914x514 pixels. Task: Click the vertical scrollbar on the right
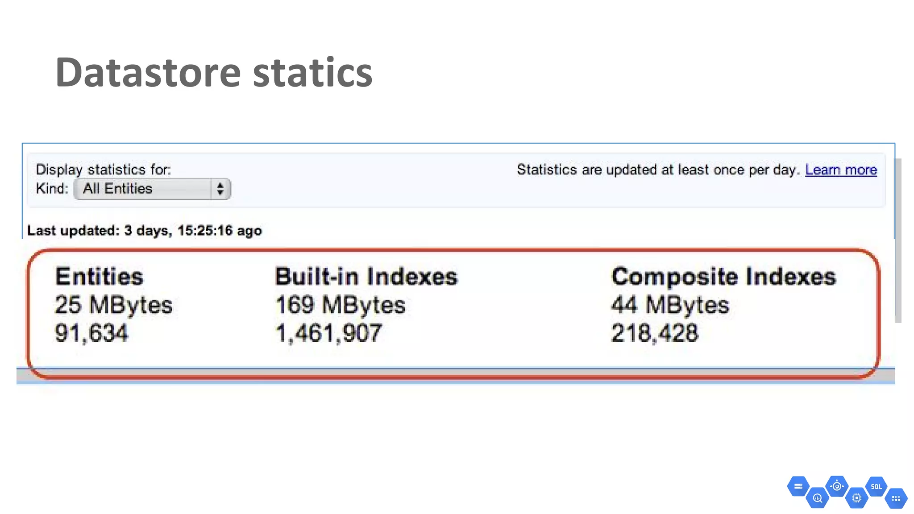pos(898,241)
